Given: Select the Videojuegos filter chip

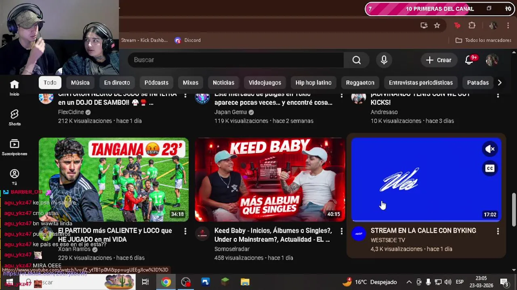Looking at the screenshot, I should coord(265,83).
